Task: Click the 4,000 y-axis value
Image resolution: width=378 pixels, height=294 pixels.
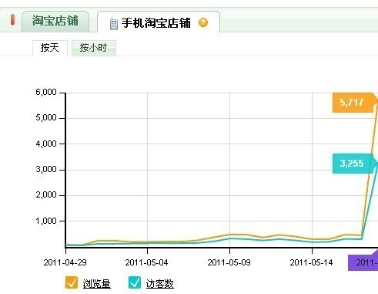Action: click(46, 144)
